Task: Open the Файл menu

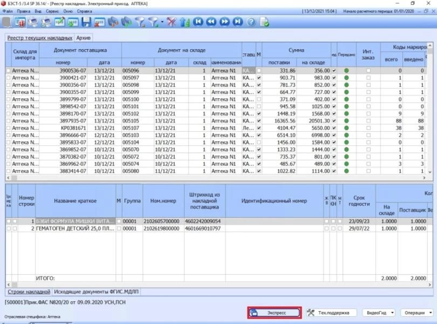Action: coord(8,11)
